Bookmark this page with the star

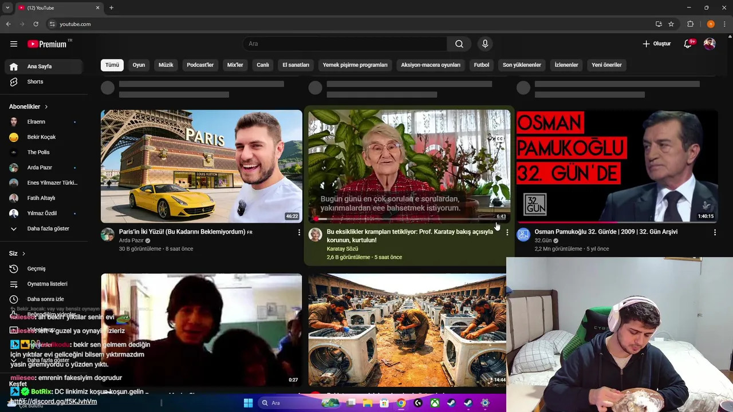[671, 24]
